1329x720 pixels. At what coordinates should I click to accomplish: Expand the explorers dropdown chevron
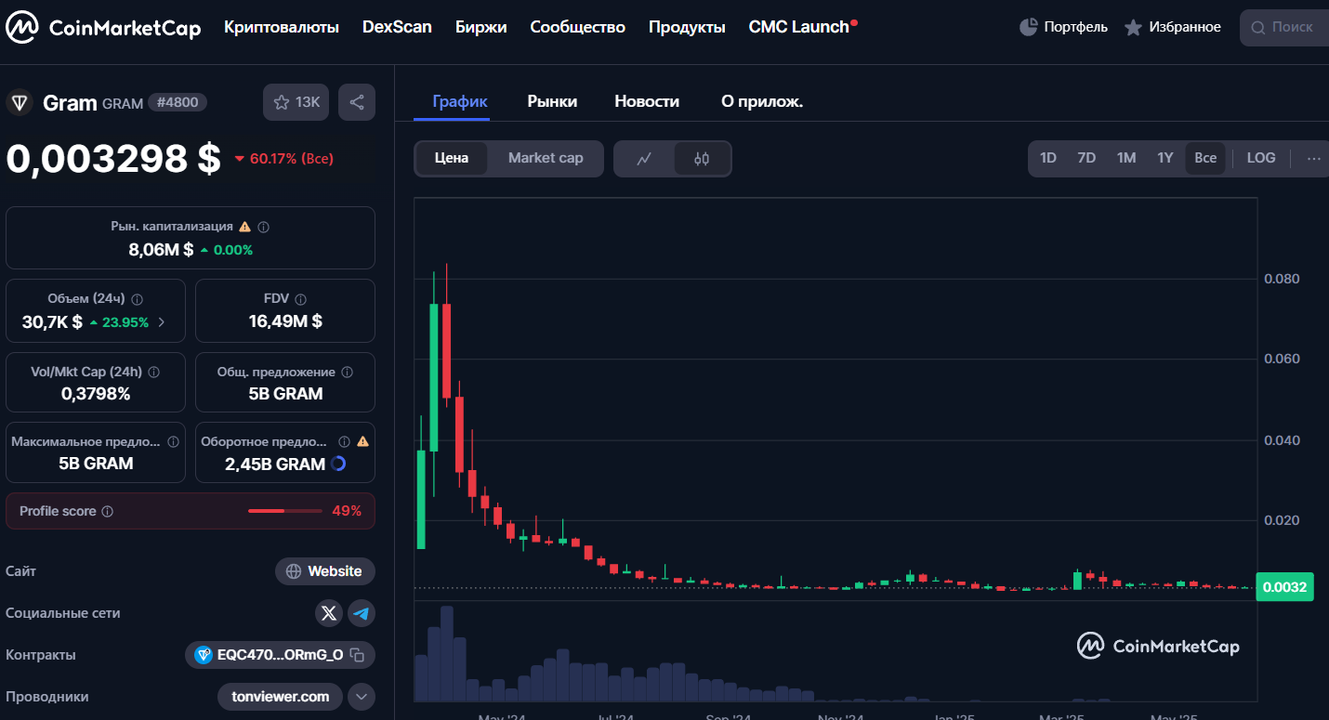tap(362, 697)
